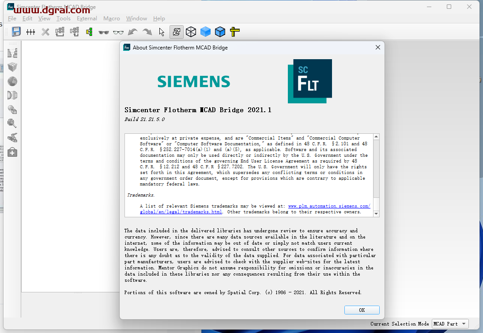Click the sphere and cube simplify icon
The width and height of the screenshot is (483, 333).
pos(12,110)
